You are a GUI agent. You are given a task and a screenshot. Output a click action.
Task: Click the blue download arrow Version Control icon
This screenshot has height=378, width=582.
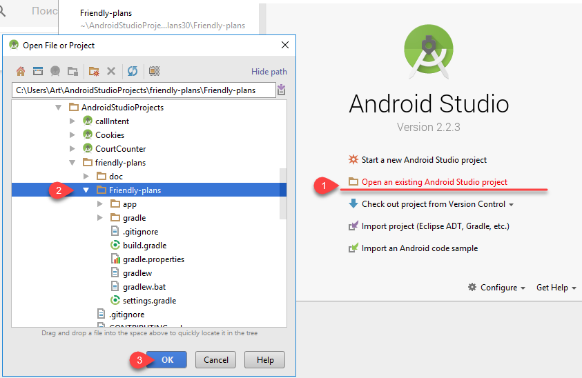(353, 203)
